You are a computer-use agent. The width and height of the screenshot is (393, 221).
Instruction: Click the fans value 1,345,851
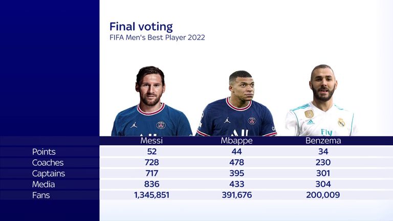coord(151,195)
